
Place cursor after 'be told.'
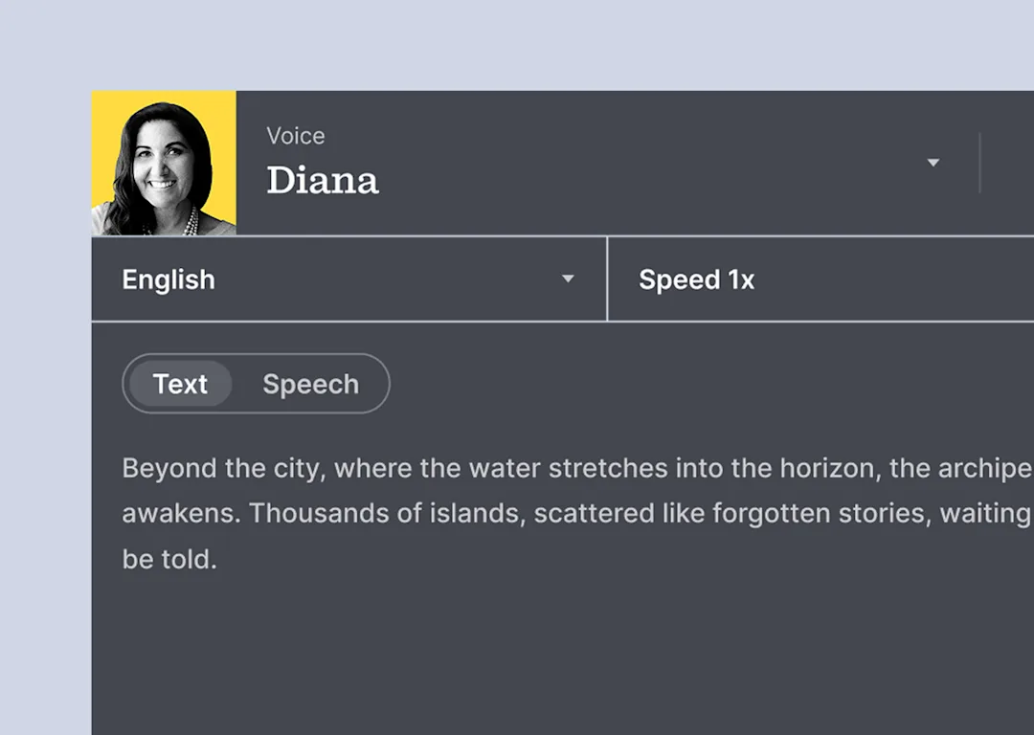coord(218,560)
